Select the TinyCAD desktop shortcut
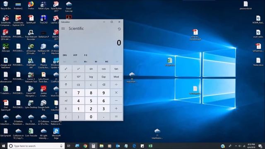 [x=43, y=19]
